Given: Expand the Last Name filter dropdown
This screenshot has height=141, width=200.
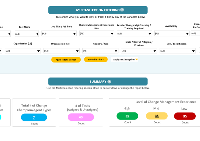Looking at the screenshot, I should point(27,34).
